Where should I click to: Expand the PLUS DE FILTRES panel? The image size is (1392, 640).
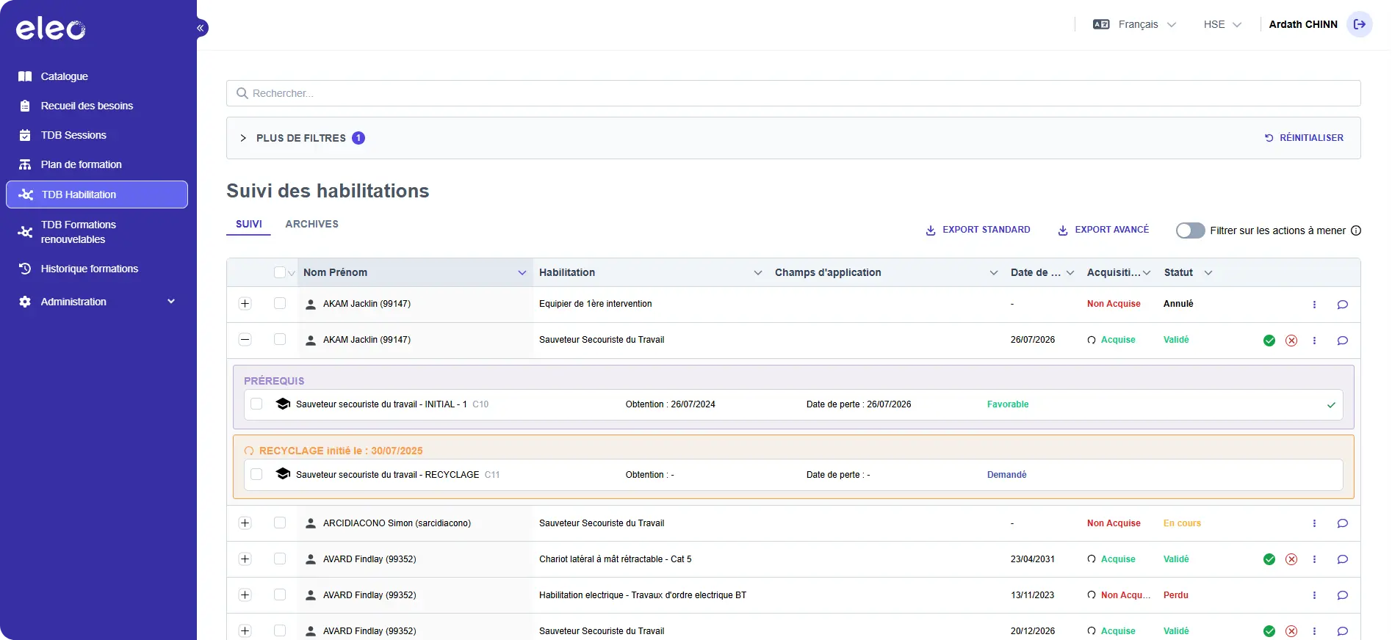301,138
